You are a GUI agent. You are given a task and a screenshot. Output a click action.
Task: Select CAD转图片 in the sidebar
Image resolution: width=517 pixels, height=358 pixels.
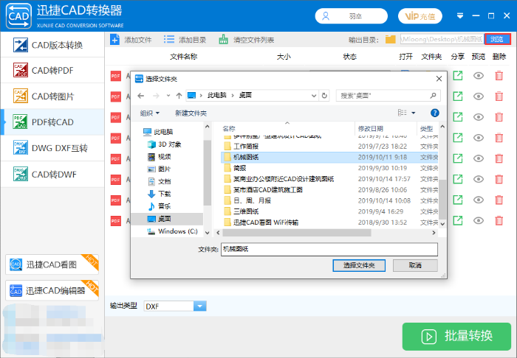coord(52,96)
